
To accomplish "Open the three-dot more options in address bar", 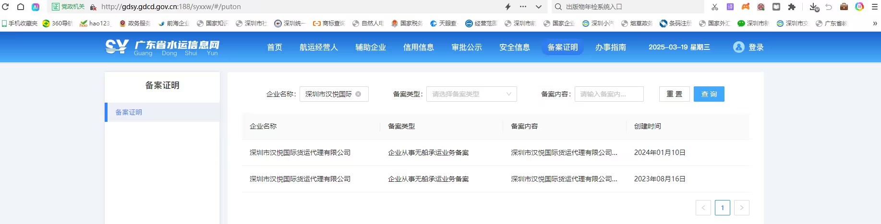I will (x=523, y=7).
